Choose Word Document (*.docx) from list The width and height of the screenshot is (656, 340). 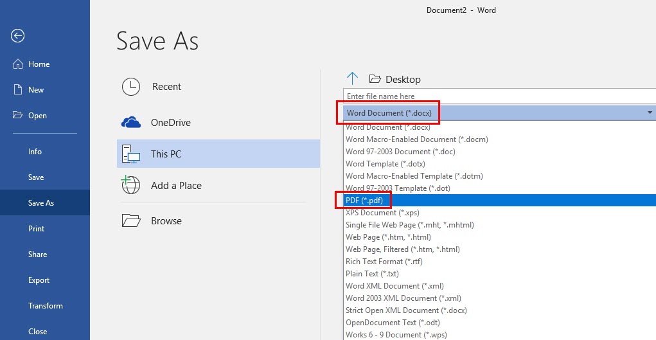499,127
